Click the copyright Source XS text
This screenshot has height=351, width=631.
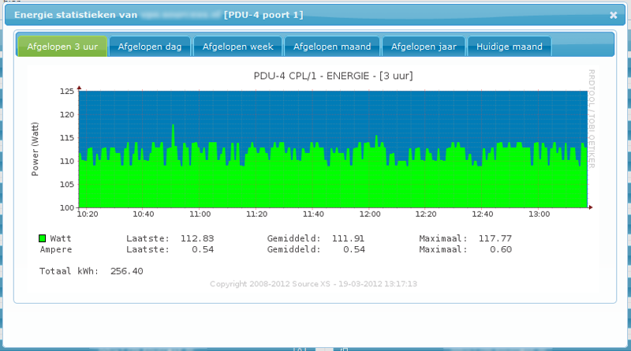point(313,284)
